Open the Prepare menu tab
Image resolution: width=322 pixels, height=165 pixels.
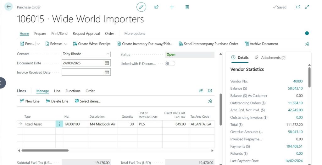coord(40,34)
